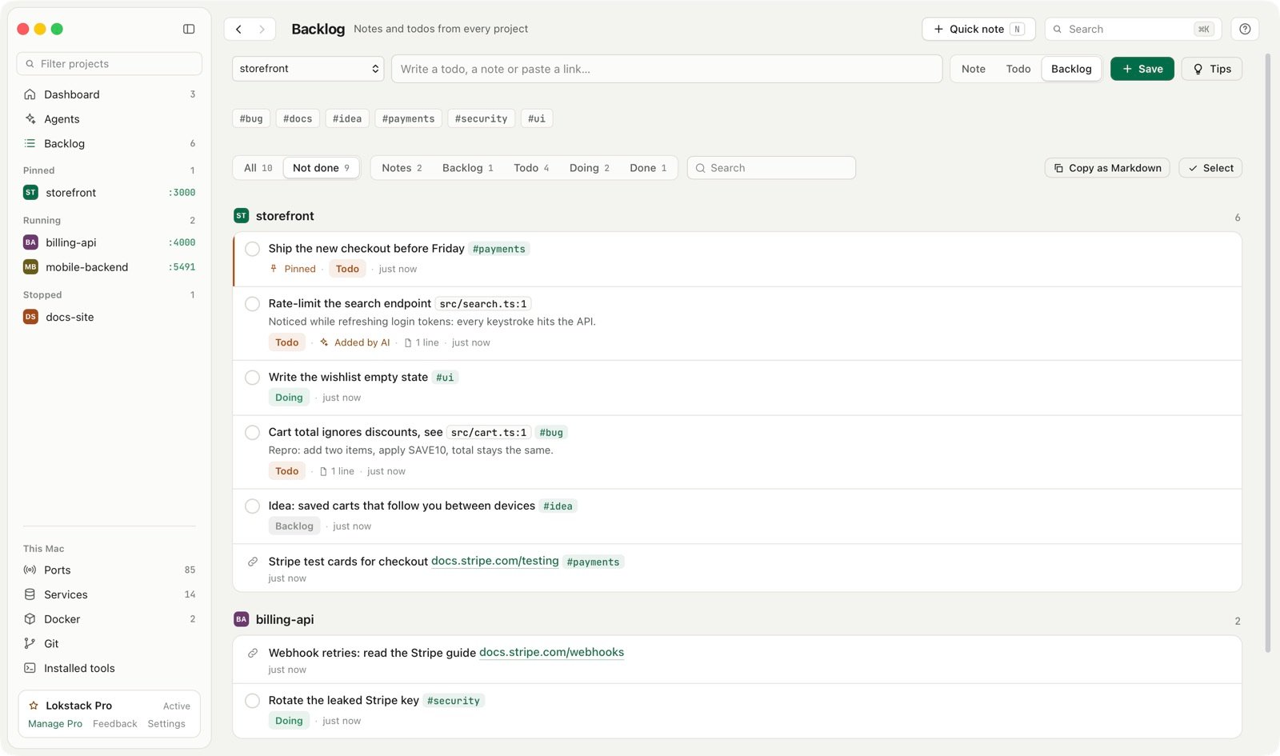Viewport: 1280px width, 756px height.
Task: Toggle the sidebar panel icon
Action: [189, 29]
